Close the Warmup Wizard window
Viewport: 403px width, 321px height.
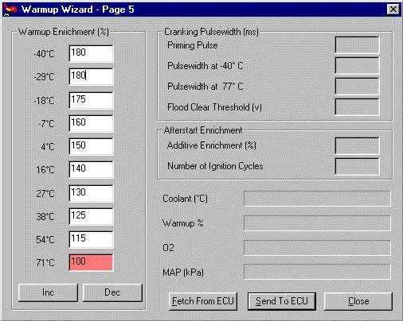tap(393, 10)
